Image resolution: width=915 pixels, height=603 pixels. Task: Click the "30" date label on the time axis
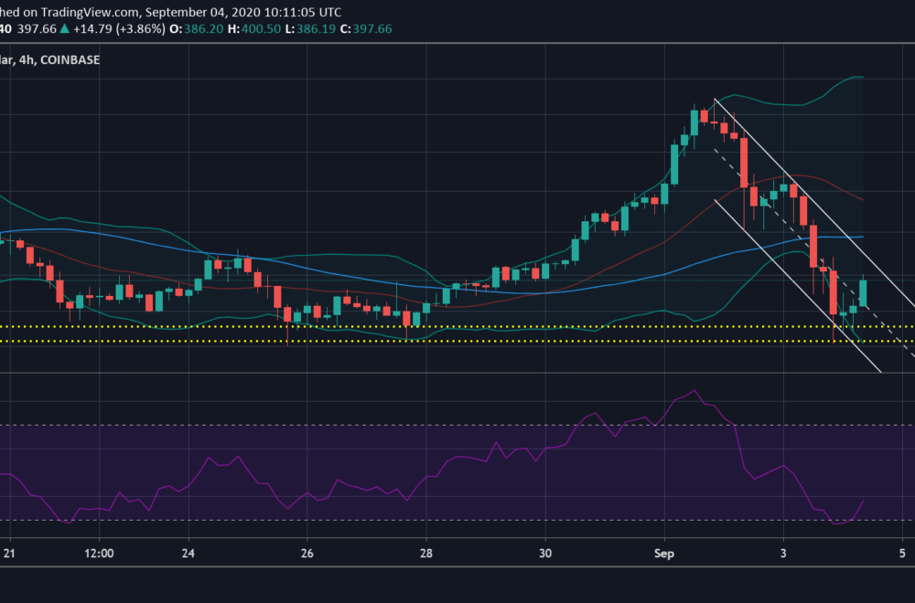point(545,553)
